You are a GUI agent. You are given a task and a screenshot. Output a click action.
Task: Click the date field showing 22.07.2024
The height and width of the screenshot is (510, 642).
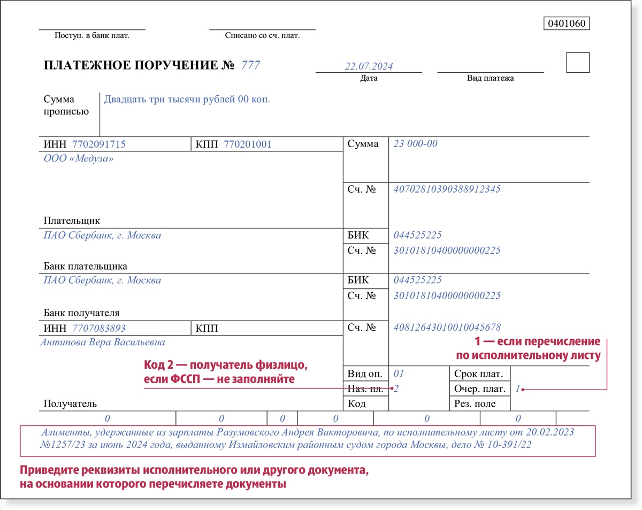369,66
